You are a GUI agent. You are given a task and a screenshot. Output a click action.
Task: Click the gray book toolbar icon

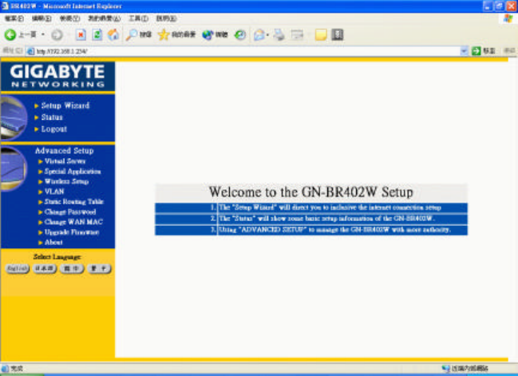(x=338, y=34)
